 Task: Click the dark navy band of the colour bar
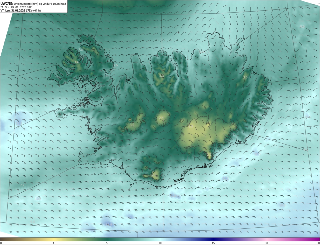point(213,239)
